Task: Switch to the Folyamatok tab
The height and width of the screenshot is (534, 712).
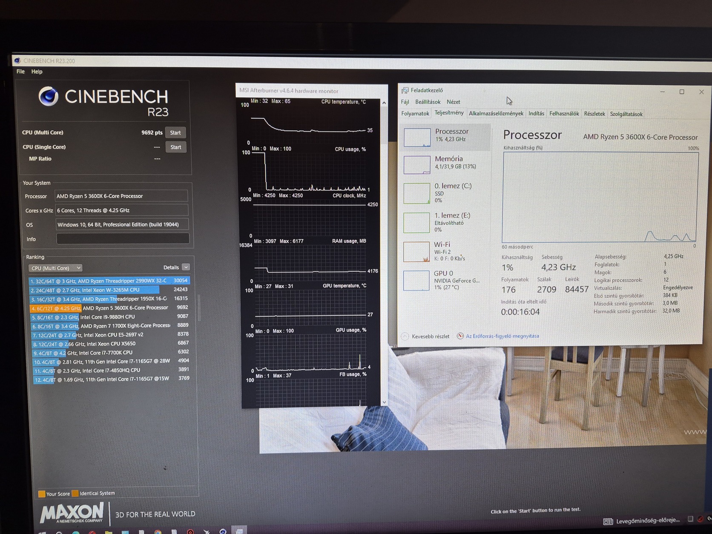Action: tap(415, 114)
